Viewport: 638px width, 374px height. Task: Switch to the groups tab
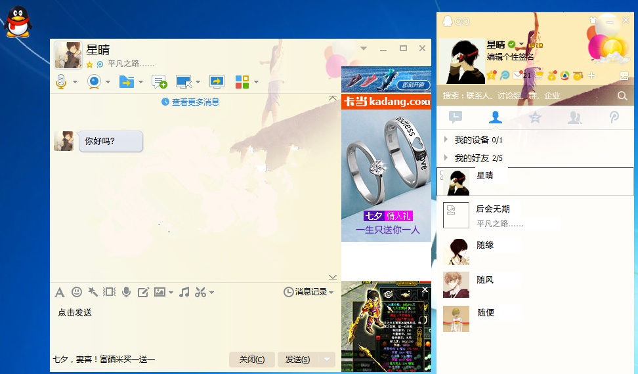tap(574, 117)
